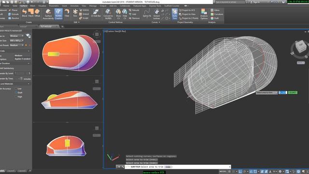Select the Offset surface tool
Viewport: 309px width, 174px height.
click(x=37, y=13)
